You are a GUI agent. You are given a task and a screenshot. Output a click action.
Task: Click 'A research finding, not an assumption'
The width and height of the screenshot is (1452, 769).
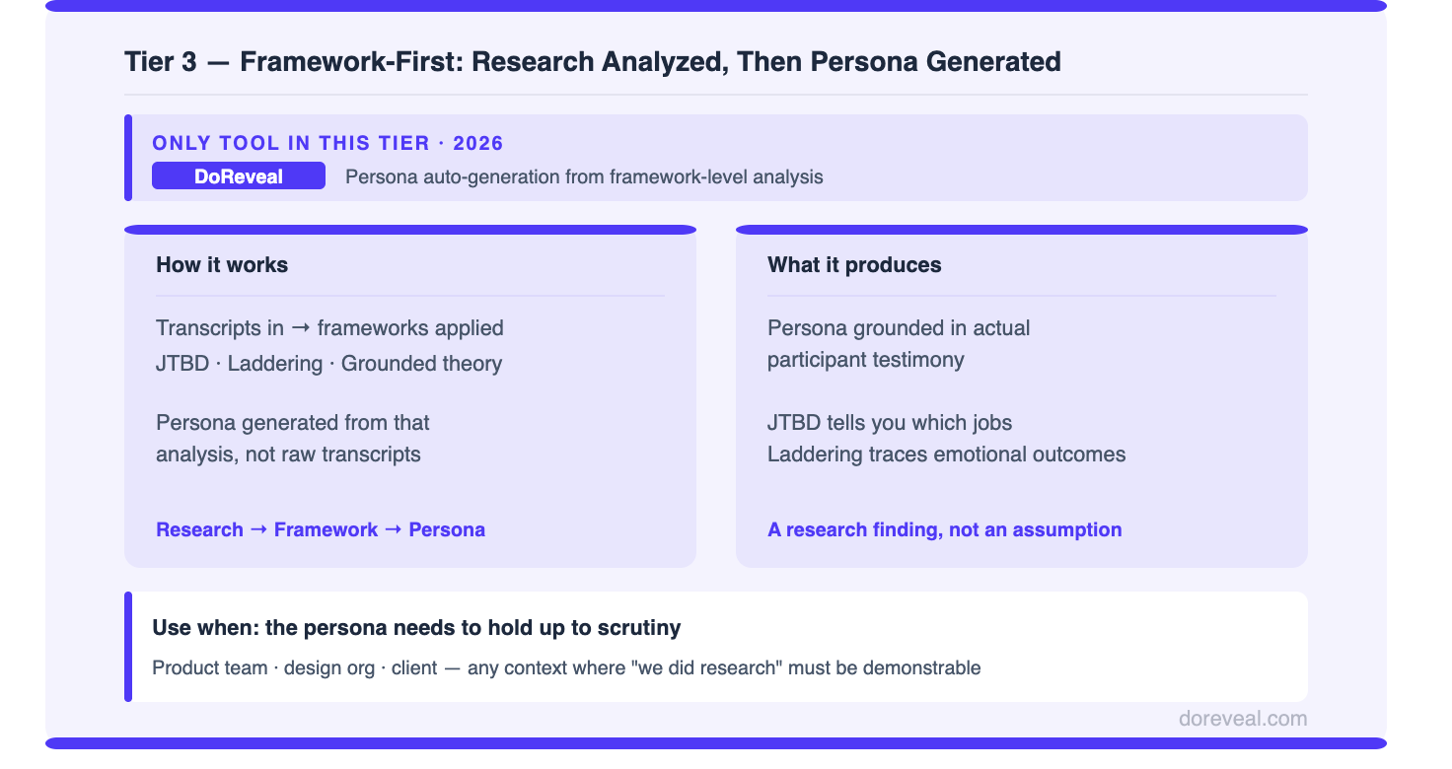click(x=945, y=529)
